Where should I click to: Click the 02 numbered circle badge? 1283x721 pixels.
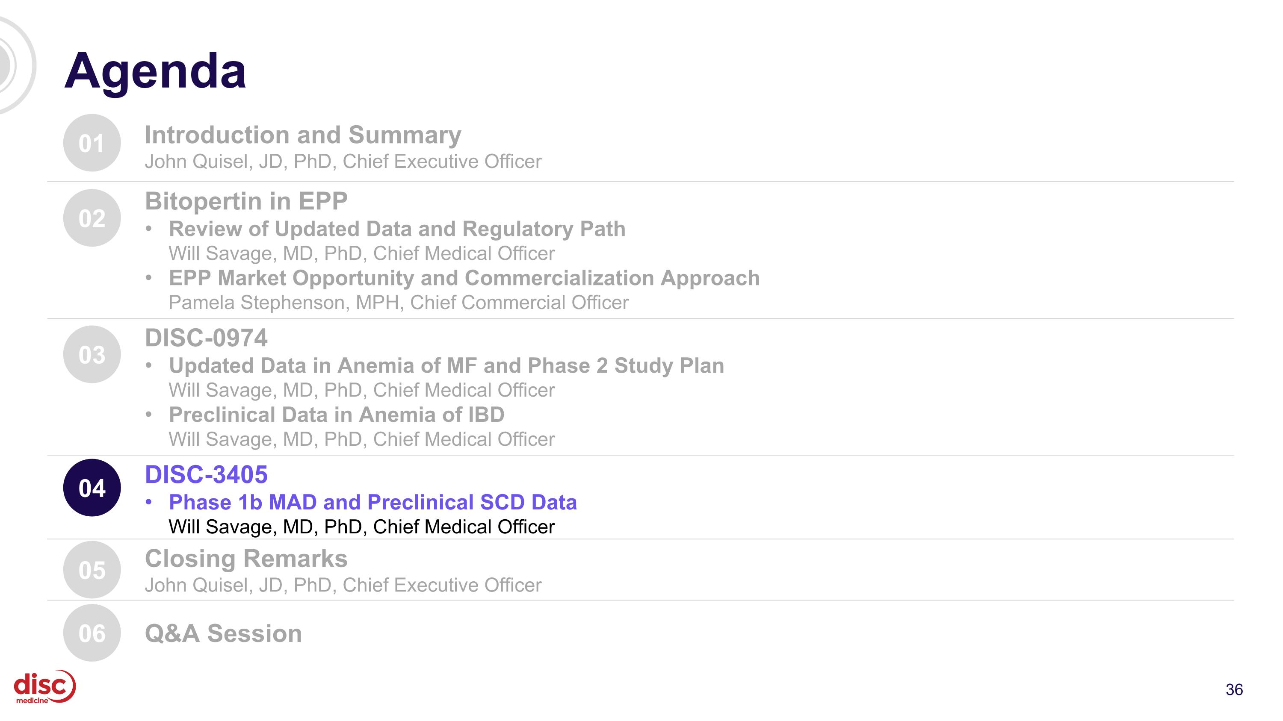[92, 218]
